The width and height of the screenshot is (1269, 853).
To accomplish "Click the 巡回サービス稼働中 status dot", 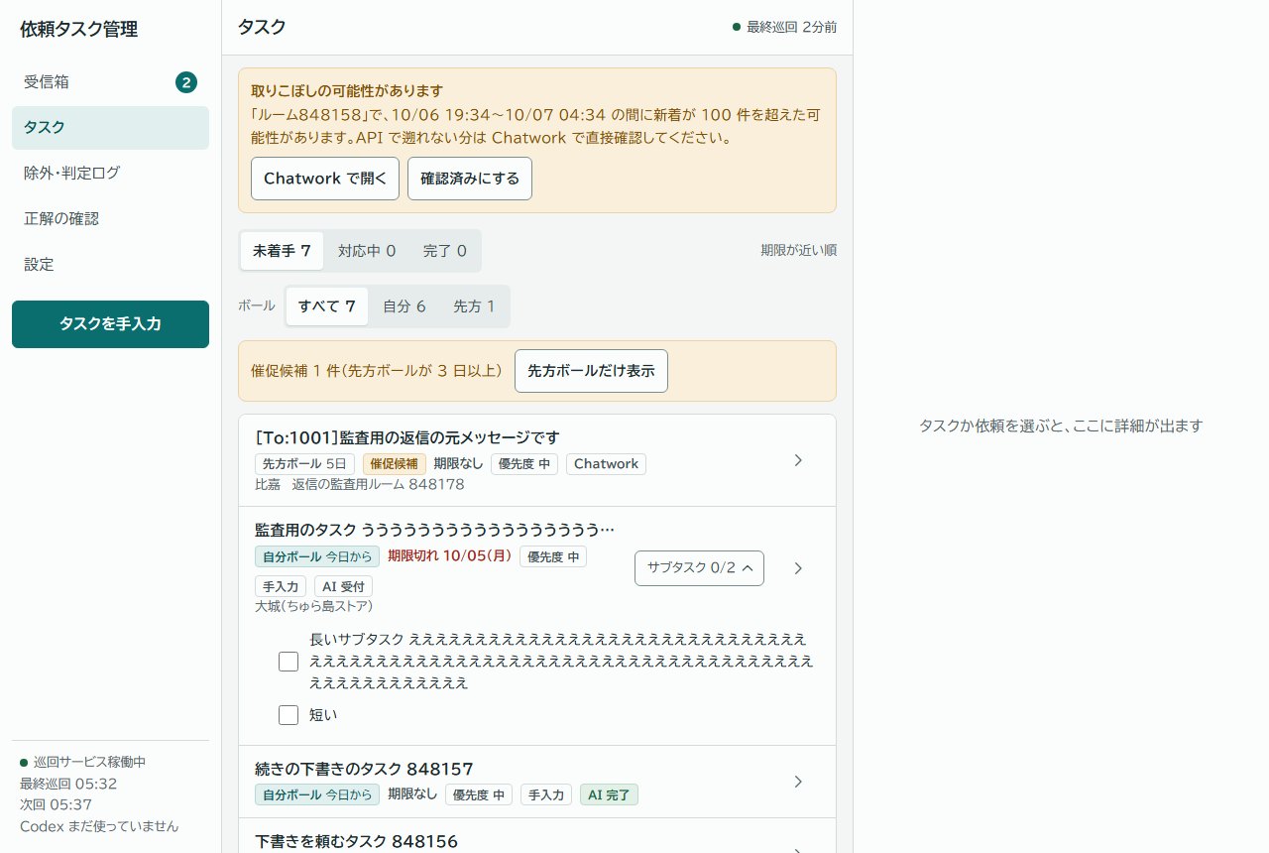I will (x=24, y=763).
